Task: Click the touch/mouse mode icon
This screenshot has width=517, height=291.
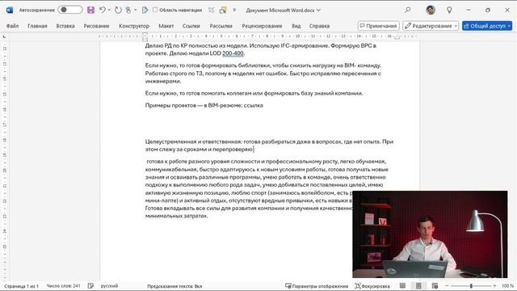Action: click(128, 10)
